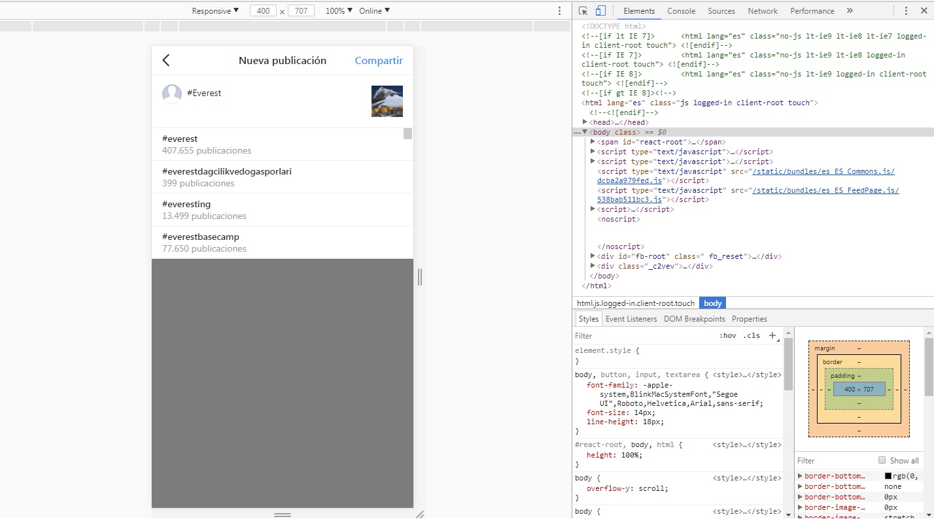Image resolution: width=934 pixels, height=519 pixels.
Task: Grab the right-edge viewport resize handle
Action: pos(420,277)
